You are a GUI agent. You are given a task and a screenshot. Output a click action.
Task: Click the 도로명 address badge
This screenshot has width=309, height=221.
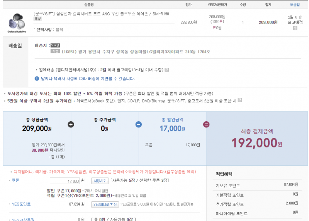coord(55,45)
